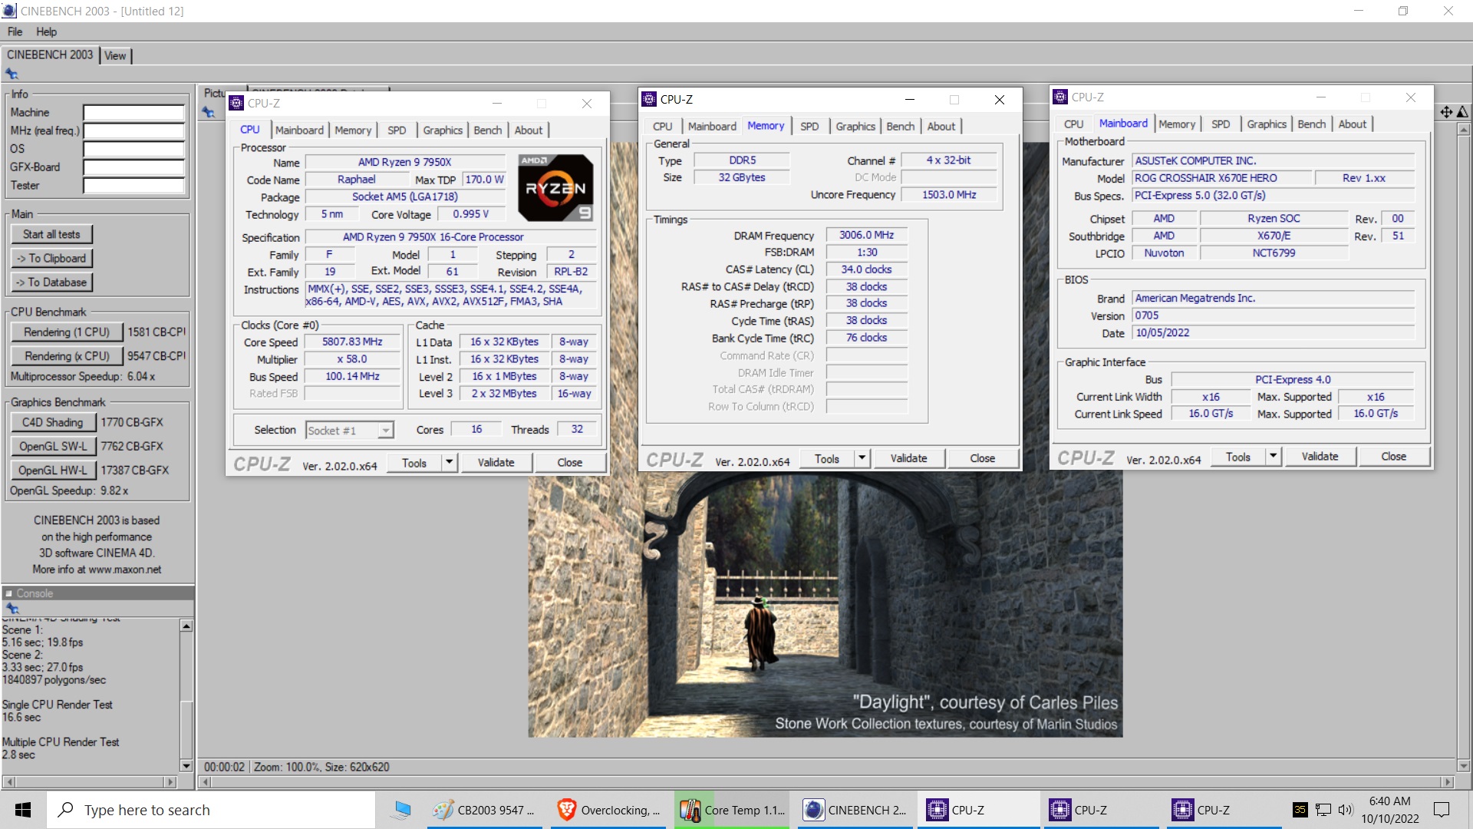1473x829 pixels.
Task: Click the volume icon in system tray
Action: (x=1345, y=810)
